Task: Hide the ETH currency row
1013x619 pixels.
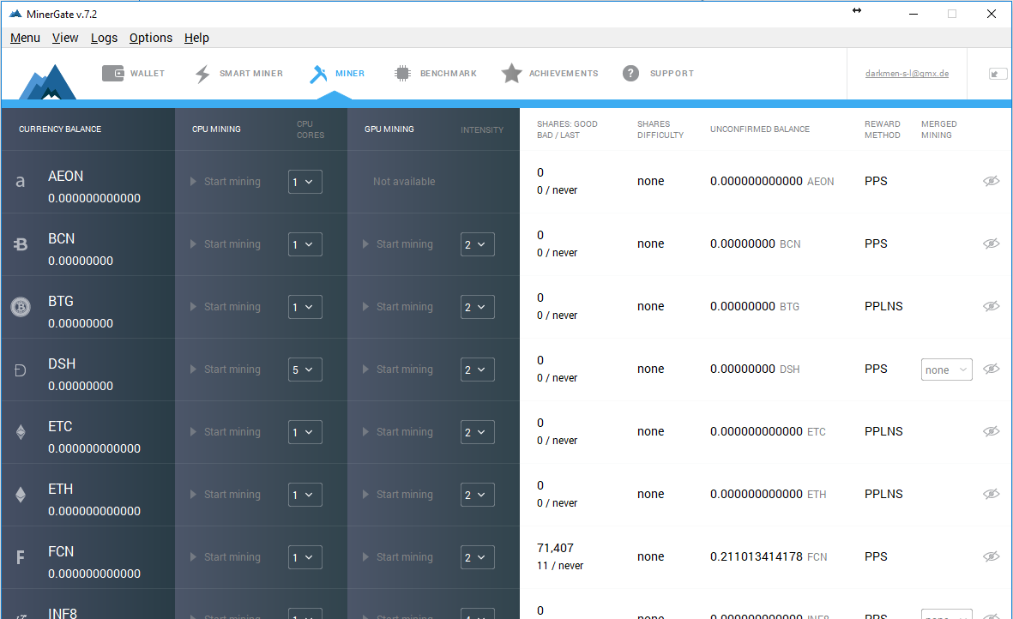Action: coord(991,495)
